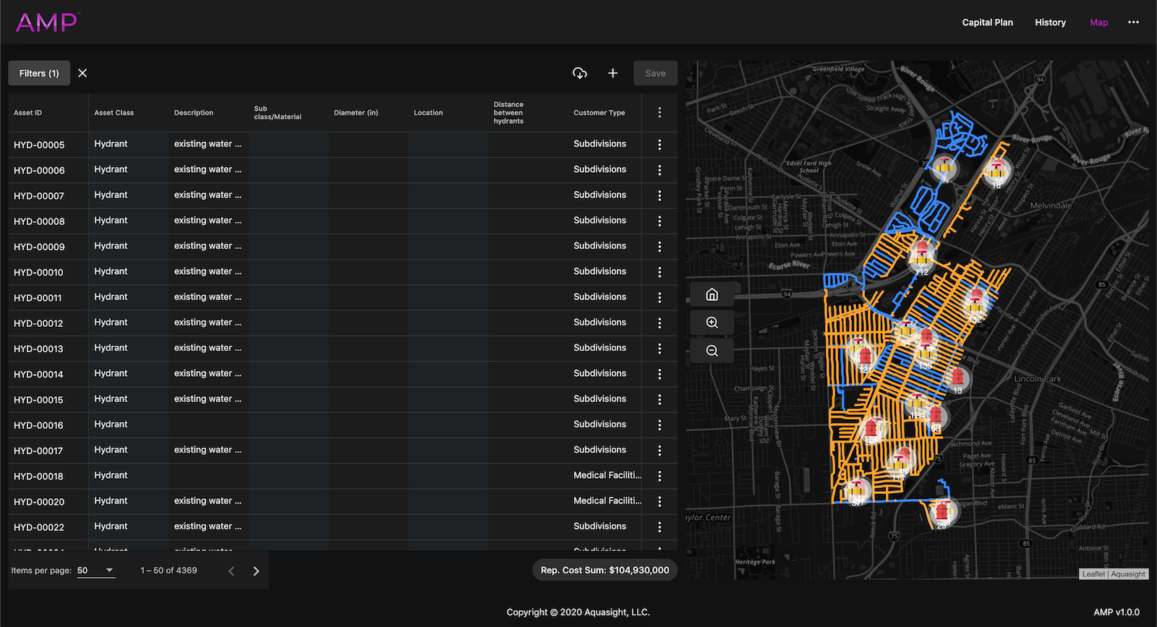Screen dimensions: 1157x627
Task: Open row actions for HYD-00013
Action: click(x=659, y=349)
